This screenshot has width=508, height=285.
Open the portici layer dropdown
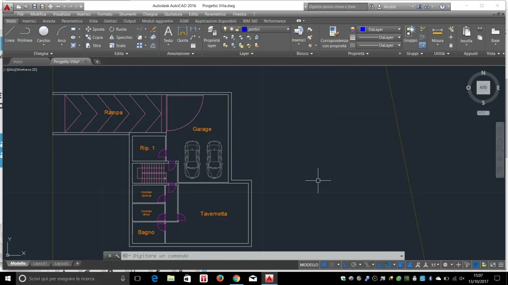[288, 29]
